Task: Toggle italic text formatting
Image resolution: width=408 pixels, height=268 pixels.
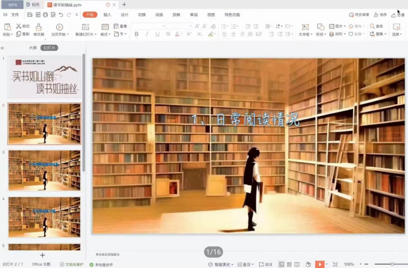Action: [147, 34]
